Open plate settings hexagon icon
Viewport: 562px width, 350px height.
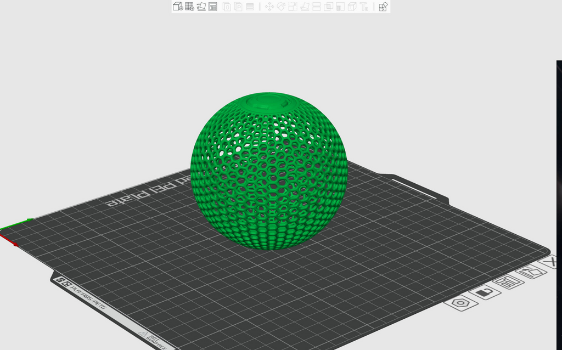(x=461, y=303)
